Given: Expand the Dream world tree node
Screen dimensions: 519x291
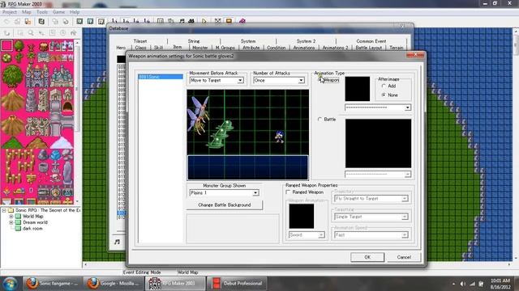Looking at the screenshot, I should 11,222.
